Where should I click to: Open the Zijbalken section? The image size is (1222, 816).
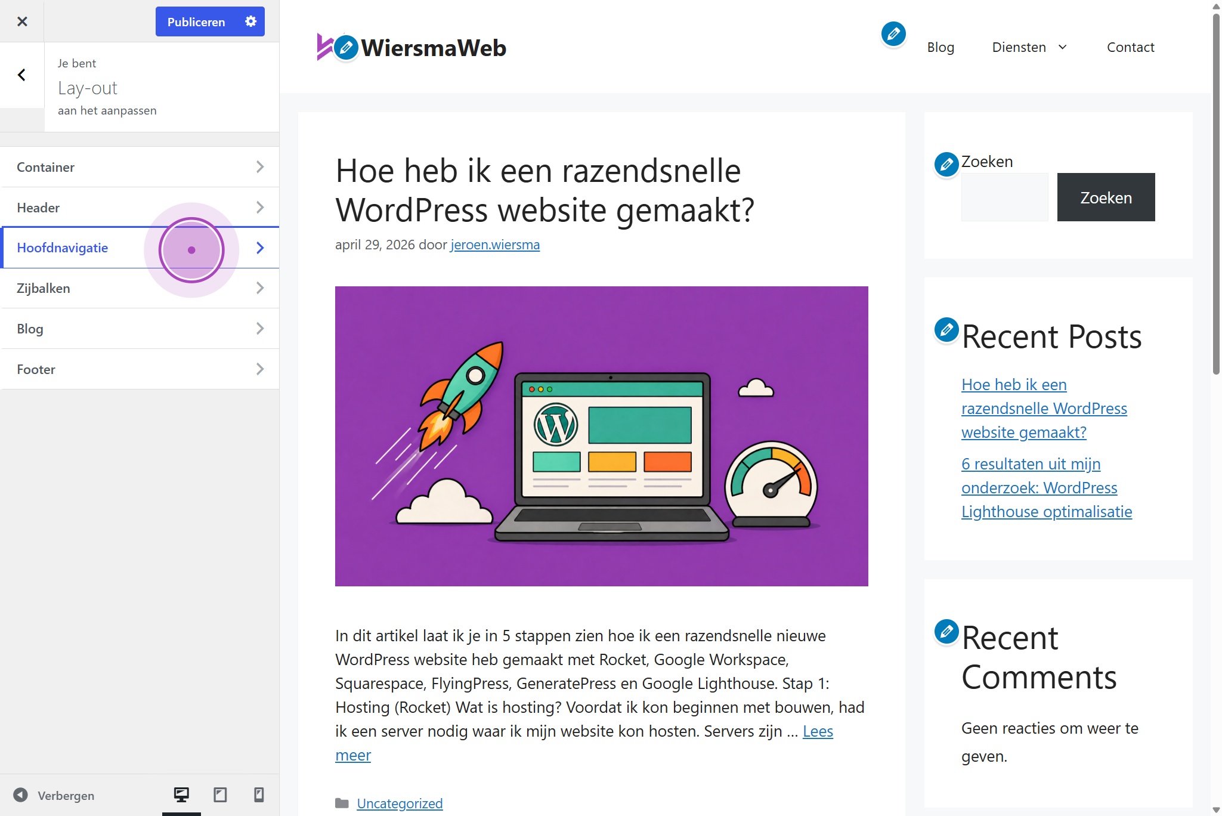click(x=141, y=288)
